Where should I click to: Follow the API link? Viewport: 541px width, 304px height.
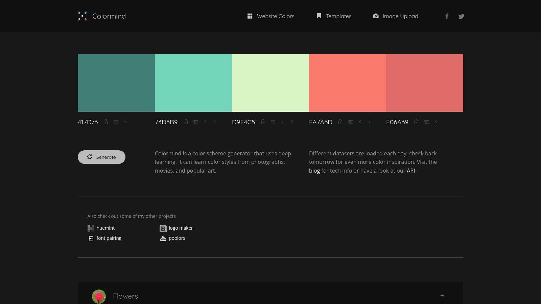click(x=411, y=171)
